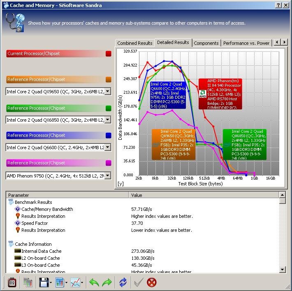Toggle the orange reference color square

pos(109,79)
